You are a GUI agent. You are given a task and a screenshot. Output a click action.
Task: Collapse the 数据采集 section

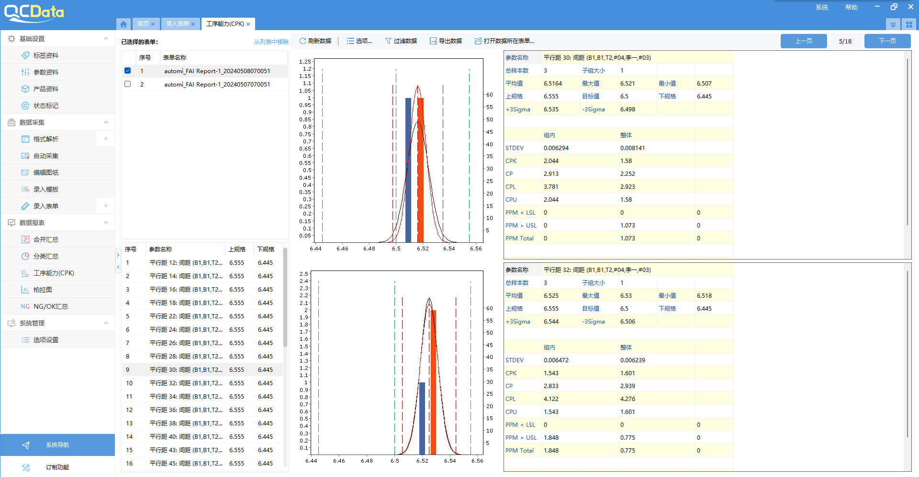click(106, 122)
